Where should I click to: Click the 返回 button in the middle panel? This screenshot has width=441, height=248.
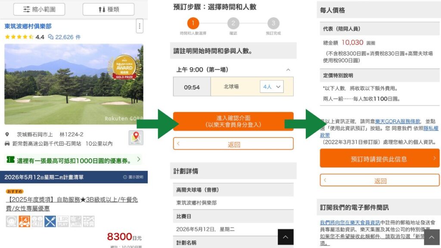tap(233, 144)
